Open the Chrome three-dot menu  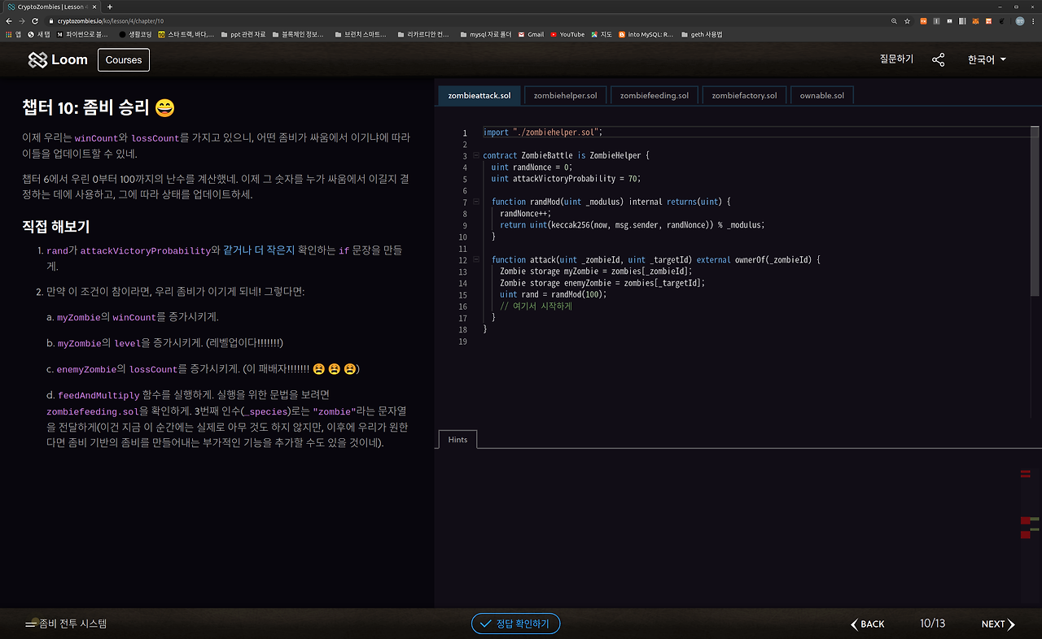(1035, 20)
